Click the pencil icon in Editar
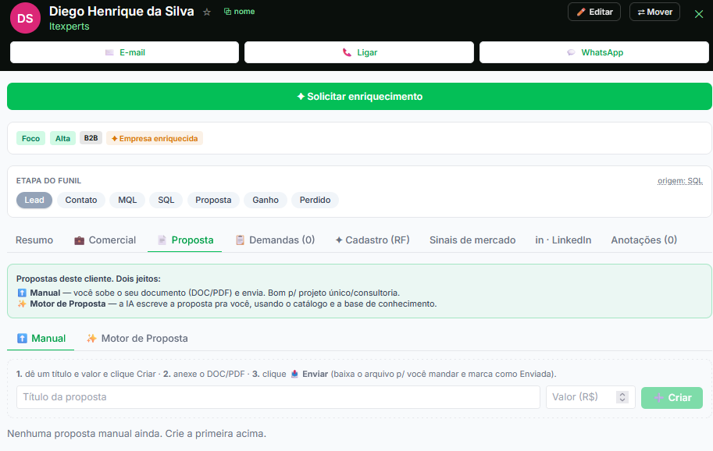This screenshot has height=451, width=713. coord(581,12)
